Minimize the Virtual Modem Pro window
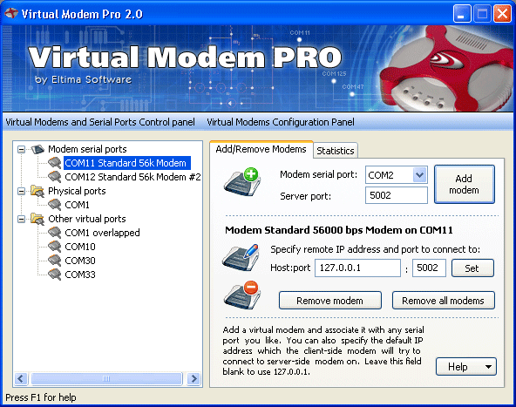The image size is (516, 407). click(461, 14)
